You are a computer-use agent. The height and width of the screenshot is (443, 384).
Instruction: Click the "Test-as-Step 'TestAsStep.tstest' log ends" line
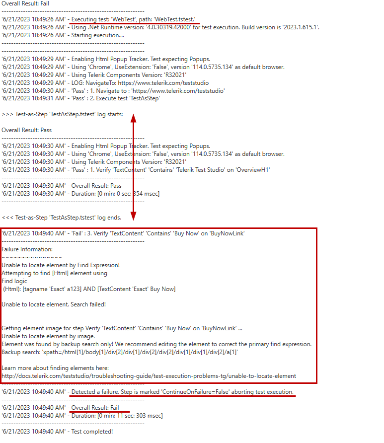tap(62, 218)
